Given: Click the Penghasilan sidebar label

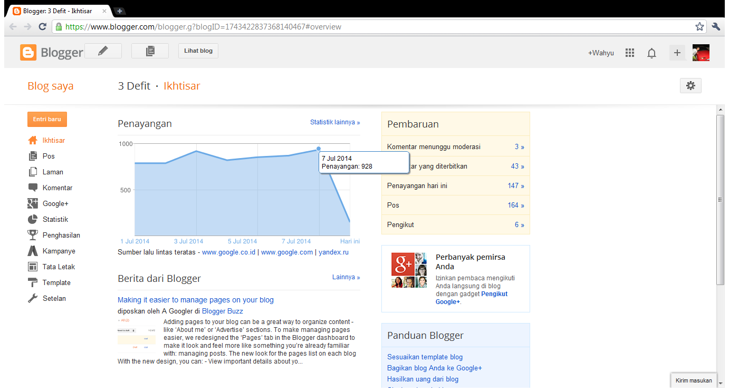Looking at the screenshot, I should [61, 235].
